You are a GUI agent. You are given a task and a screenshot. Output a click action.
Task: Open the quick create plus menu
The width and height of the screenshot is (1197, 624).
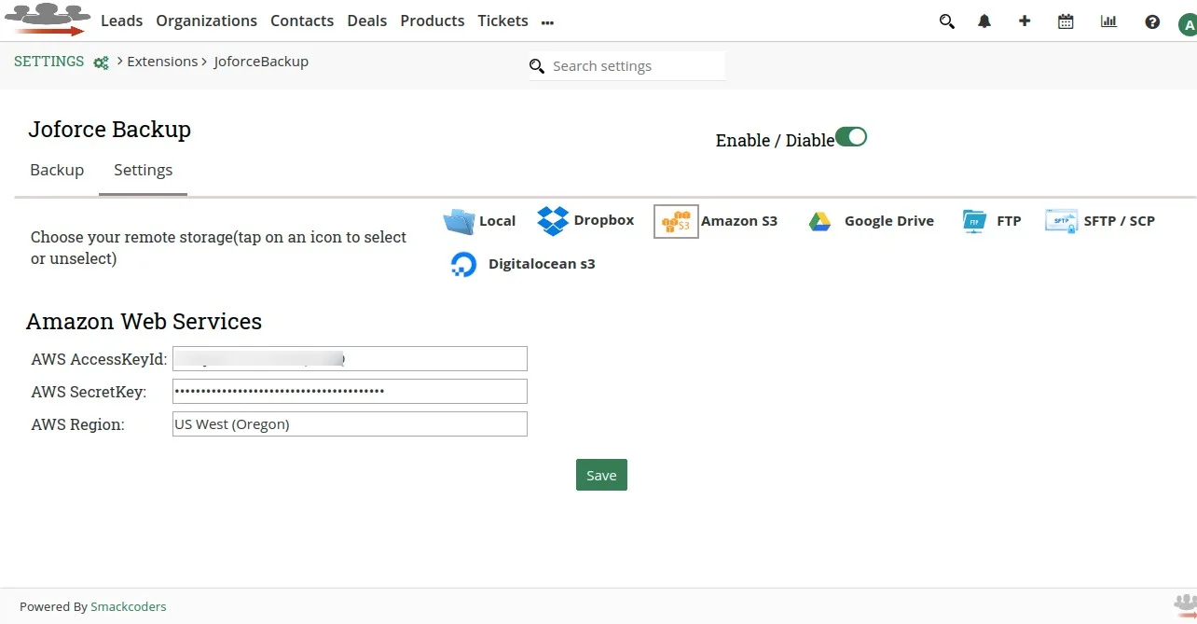point(1025,21)
